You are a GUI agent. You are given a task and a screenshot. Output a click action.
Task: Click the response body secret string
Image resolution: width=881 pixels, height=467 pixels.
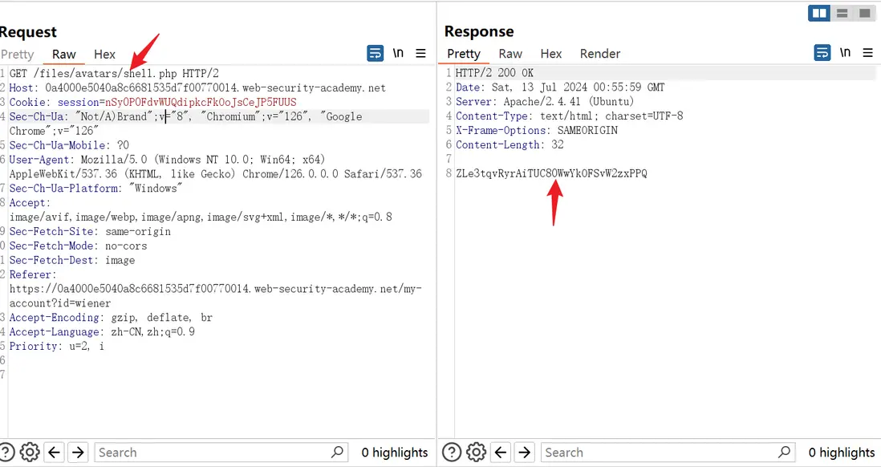551,173
